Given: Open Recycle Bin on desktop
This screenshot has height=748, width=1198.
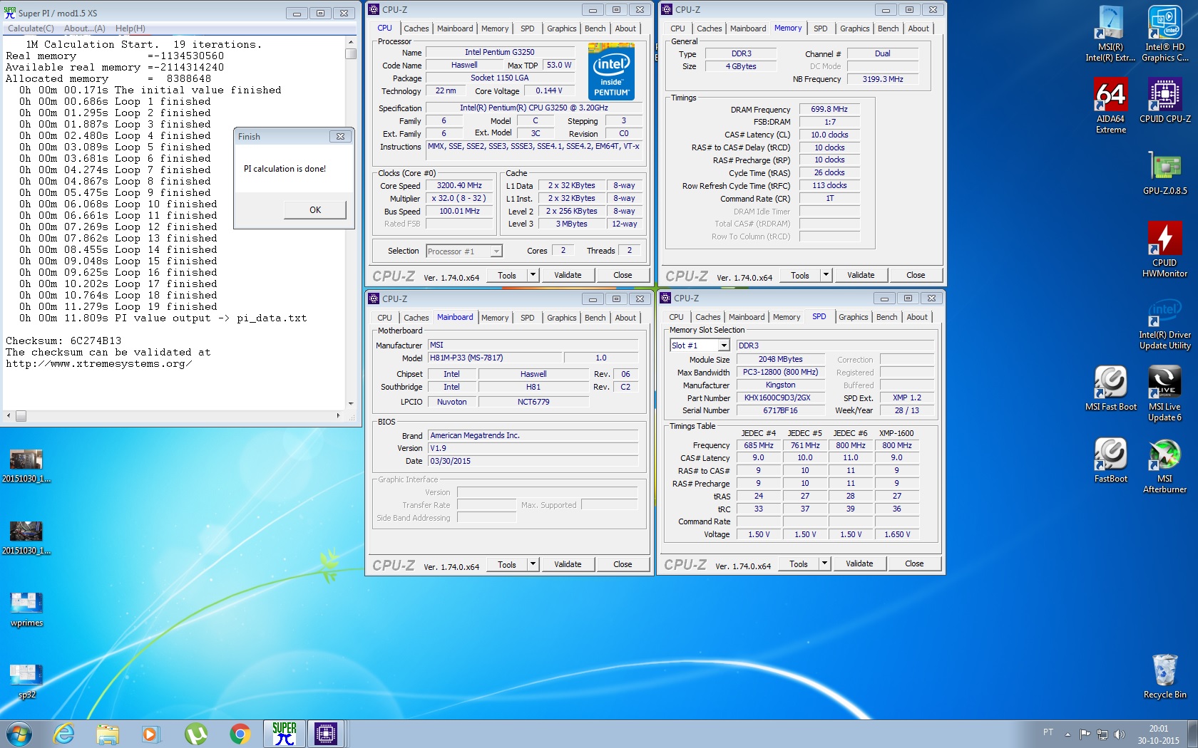Looking at the screenshot, I should click(1164, 677).
